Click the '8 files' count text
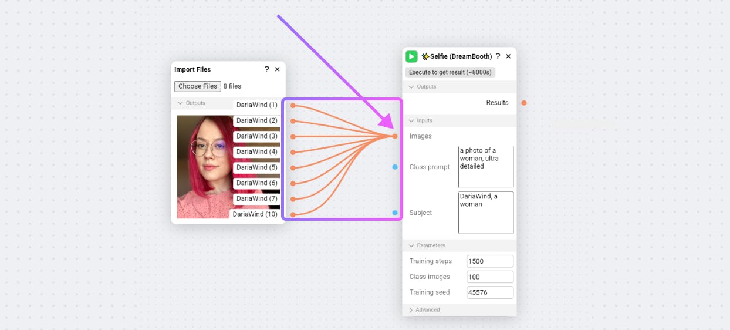Image resolution: width=730 pixels, height=330 pixels. [232, 86]
